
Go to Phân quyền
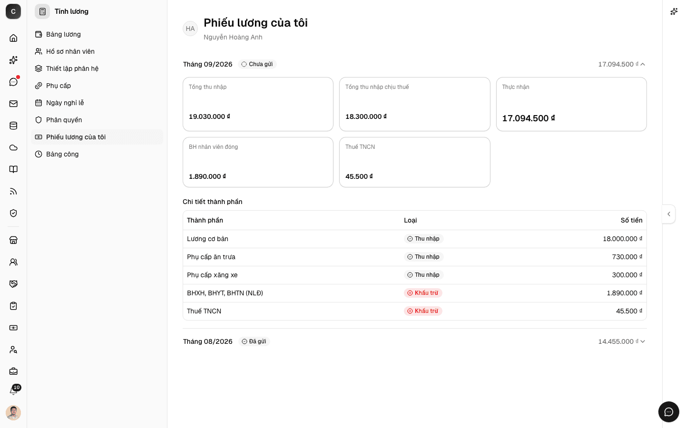(97, 120)
